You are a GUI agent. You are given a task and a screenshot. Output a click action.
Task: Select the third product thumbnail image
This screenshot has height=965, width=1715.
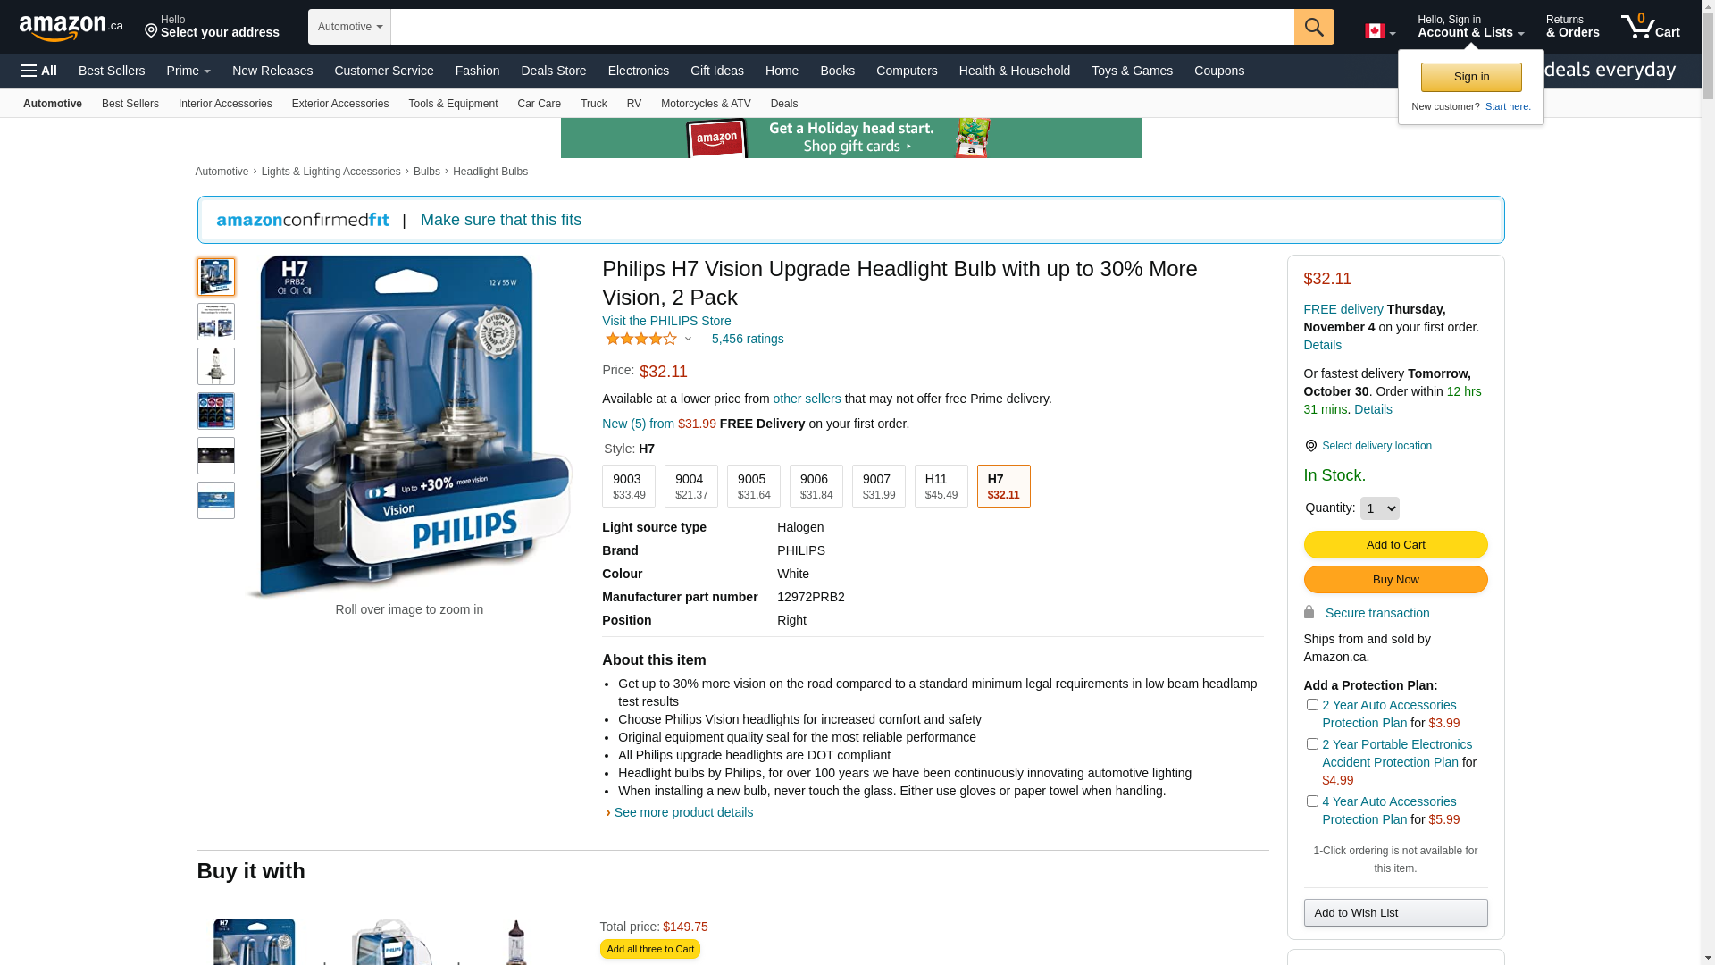216,366
